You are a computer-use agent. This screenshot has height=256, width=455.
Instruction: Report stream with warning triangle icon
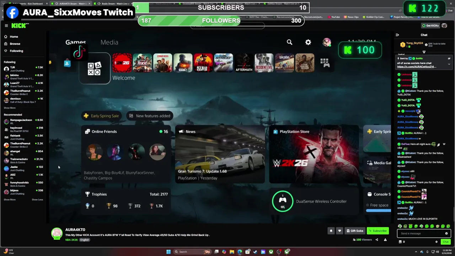pyautogui.click(x=385, y=240)
